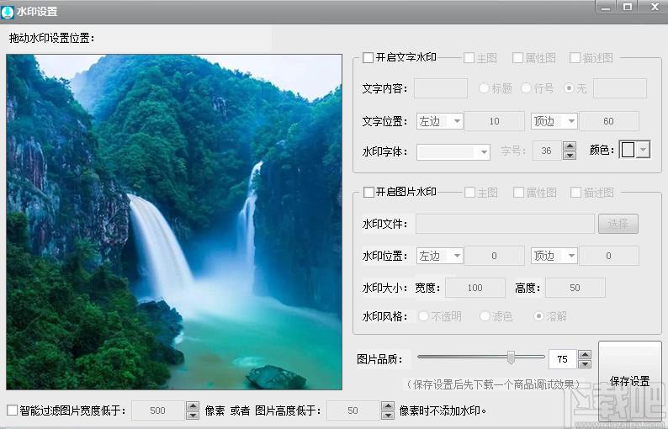Click 选择 to browse watermark file
The image size is (668, 429).
point(618,224)
